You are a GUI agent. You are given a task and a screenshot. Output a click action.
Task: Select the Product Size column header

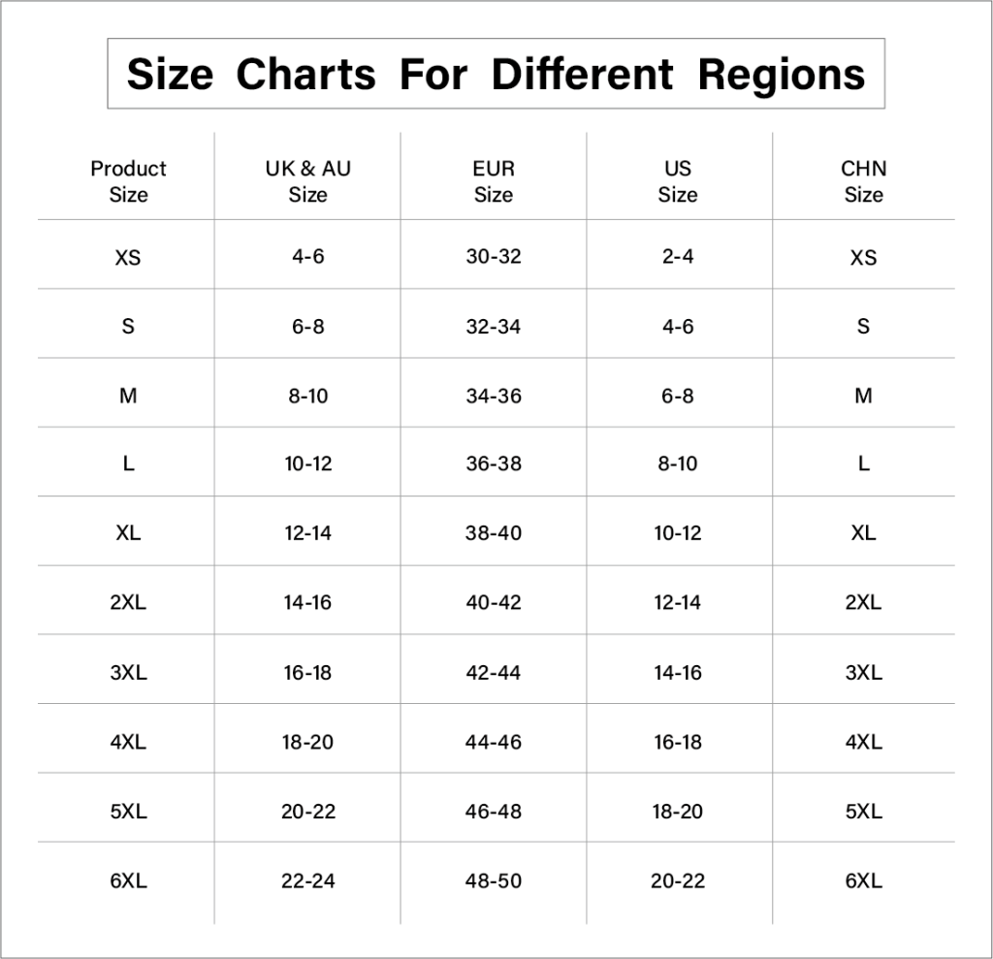click(128, 181)
